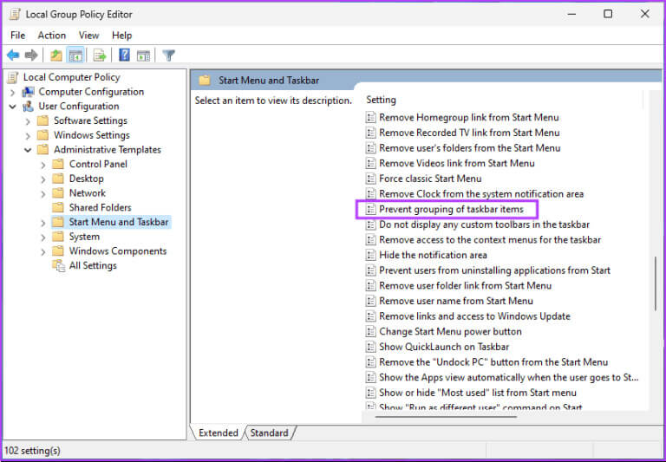The width and height of the screenshot is (666, 462).
Task: Expand the Software Settings folder
Action: (28, 121)
